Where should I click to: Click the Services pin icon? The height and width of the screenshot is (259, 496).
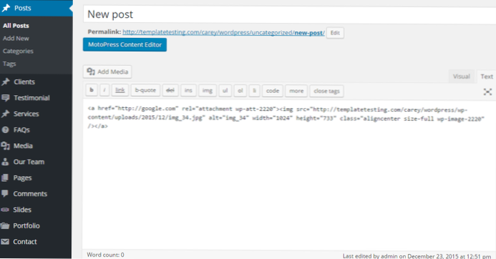point(6,114)
